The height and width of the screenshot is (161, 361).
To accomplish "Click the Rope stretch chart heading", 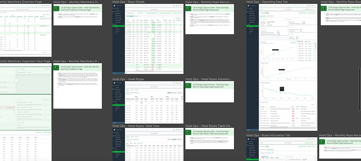I will (265, 62).
